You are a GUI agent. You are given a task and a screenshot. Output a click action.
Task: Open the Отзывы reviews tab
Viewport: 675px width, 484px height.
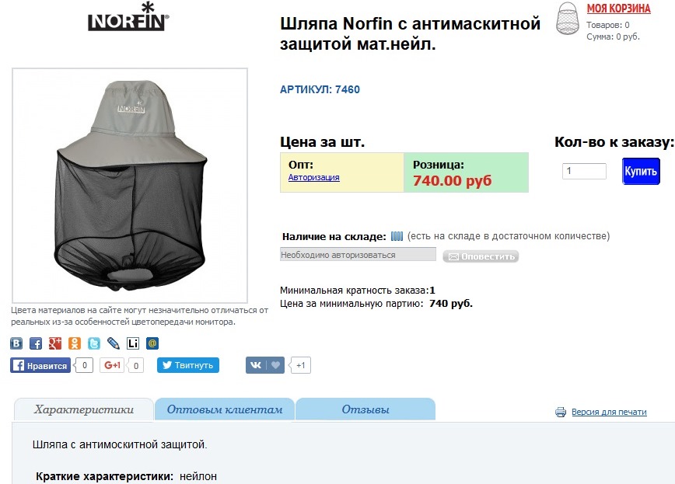pos(365,409)
